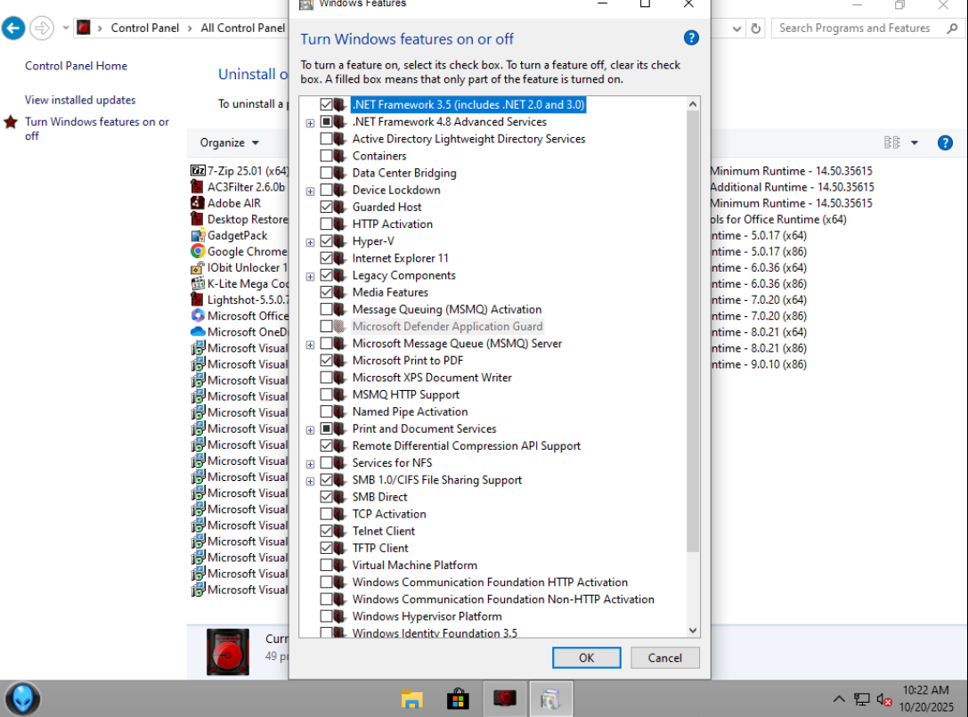Open File Explorer from the taskbar
968x717 pixels.
point(411,699)
